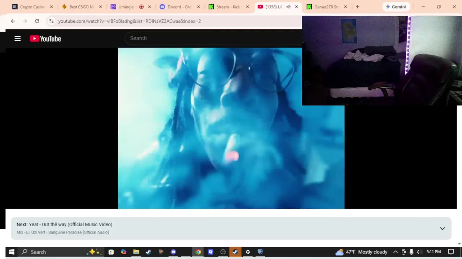The height and width of the screenshot is (259, 462).
Task: Expand the playlist panel chevron
Action: point(442,228)
